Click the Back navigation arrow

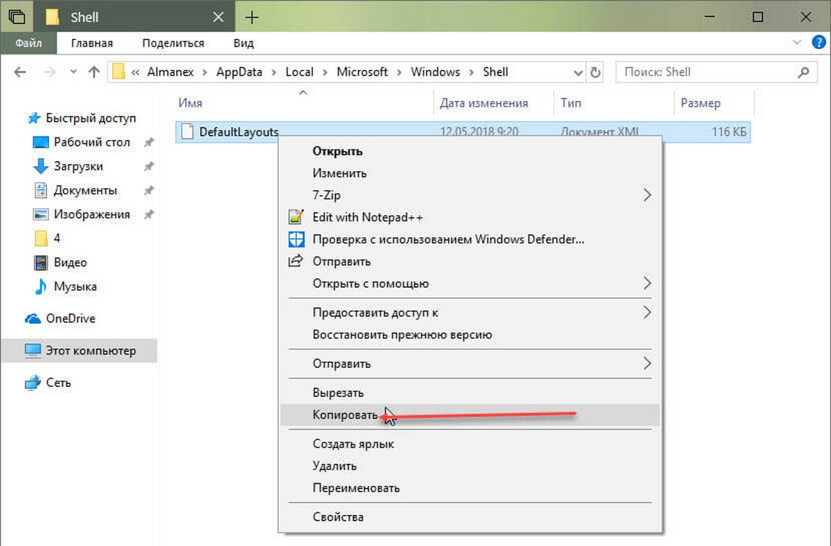click(x=20, y=72)
